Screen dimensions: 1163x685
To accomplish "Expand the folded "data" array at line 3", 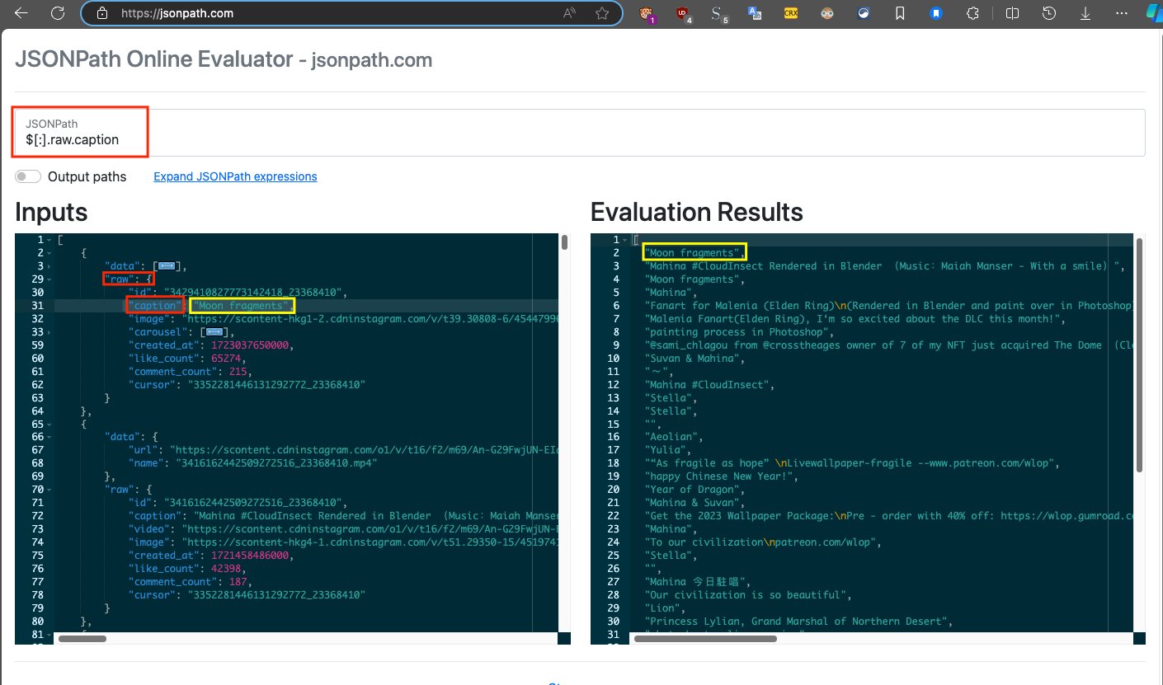I will [48, 266].
